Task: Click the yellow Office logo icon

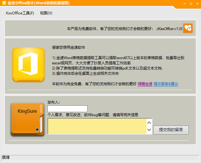Action: coord(28,64)
